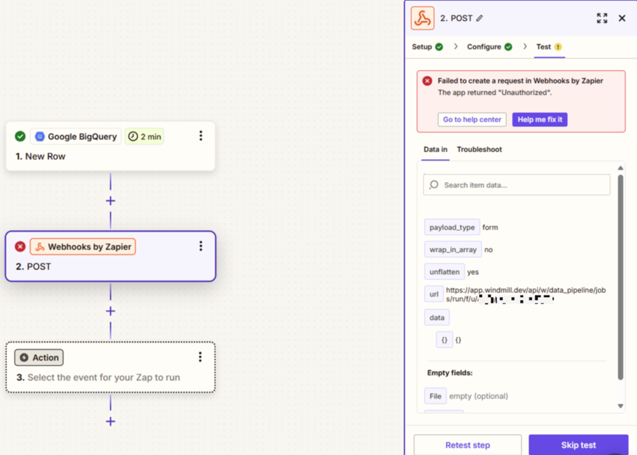Close the POST step panel
Image resolution: width=637 pixels, height=455 pixels.
pos(622,18)
